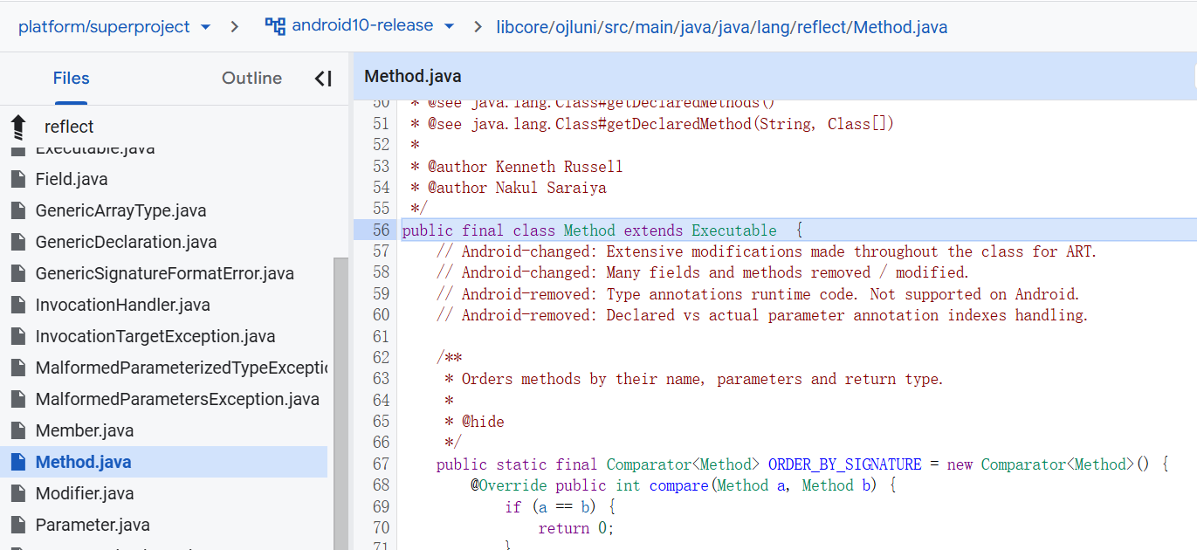This screenshot has width=1197, height=550.
Task: Open MalformedParametersException.java file
Action: click(x=177, y=399)
